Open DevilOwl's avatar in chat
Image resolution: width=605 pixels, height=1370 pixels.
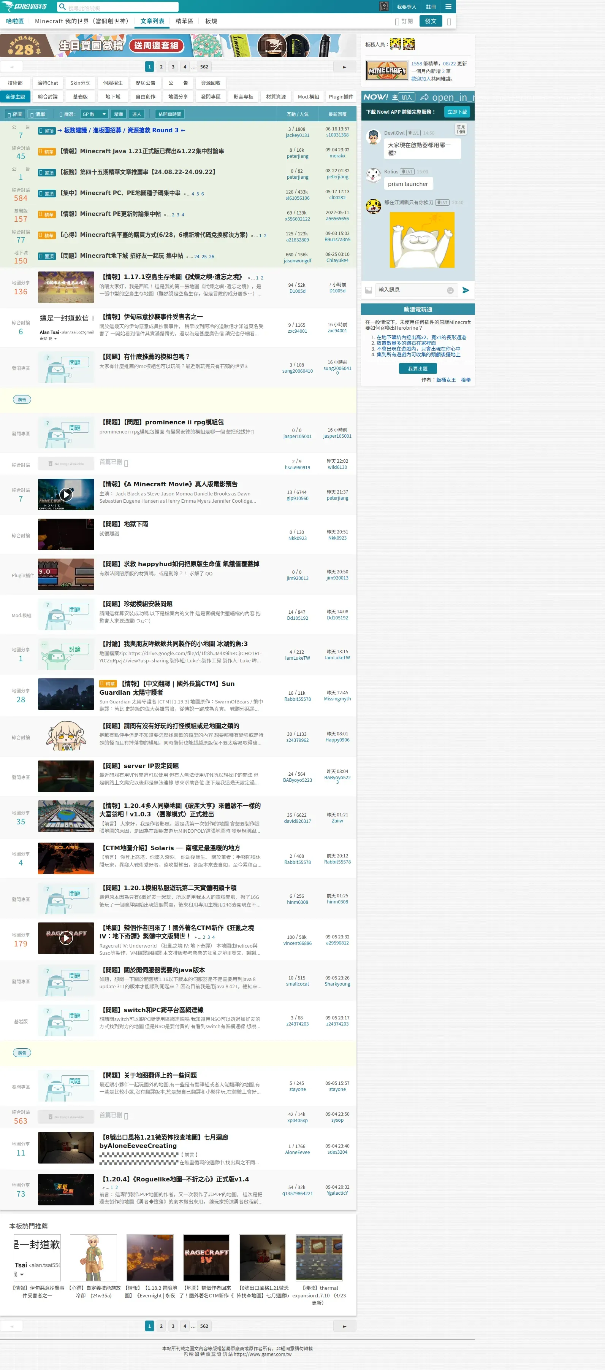373,137
